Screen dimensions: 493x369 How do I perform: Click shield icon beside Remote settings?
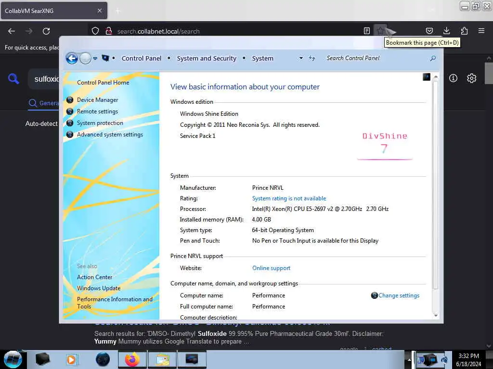tap(70, 111)
